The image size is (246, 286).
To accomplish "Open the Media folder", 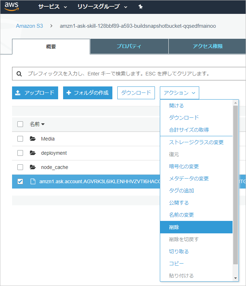I will [47, 139].
